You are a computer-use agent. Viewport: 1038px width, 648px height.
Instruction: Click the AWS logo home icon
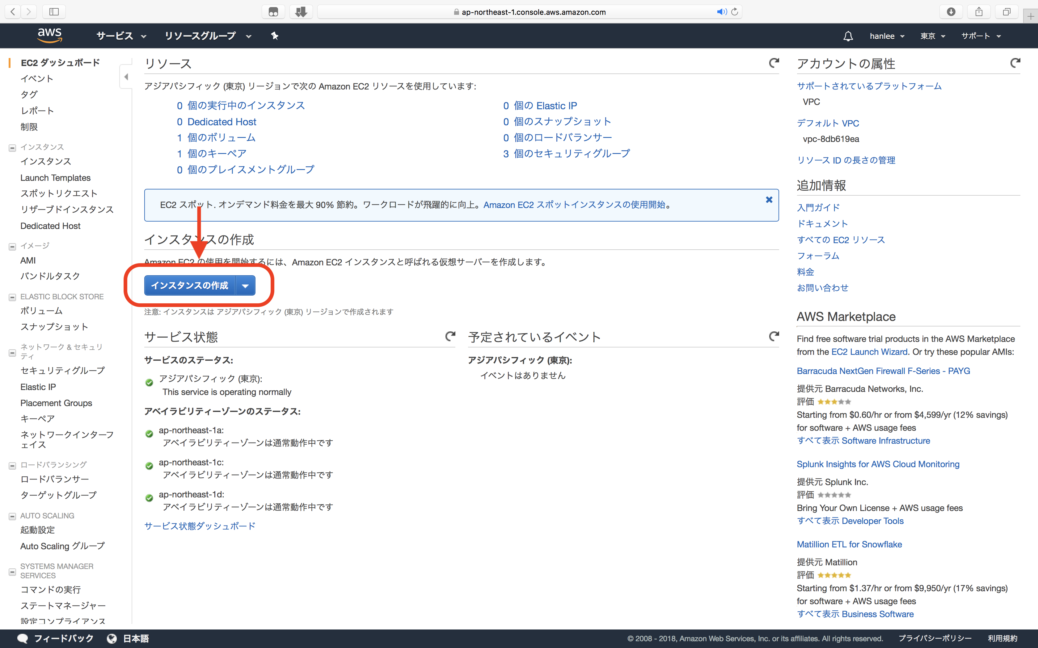click(x=50, y=35)
